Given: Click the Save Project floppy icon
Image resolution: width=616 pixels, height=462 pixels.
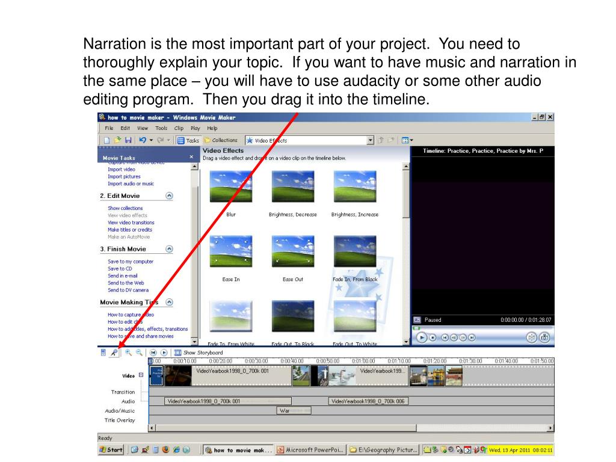Looking at the screenshot, I should [x=128, y=140].
